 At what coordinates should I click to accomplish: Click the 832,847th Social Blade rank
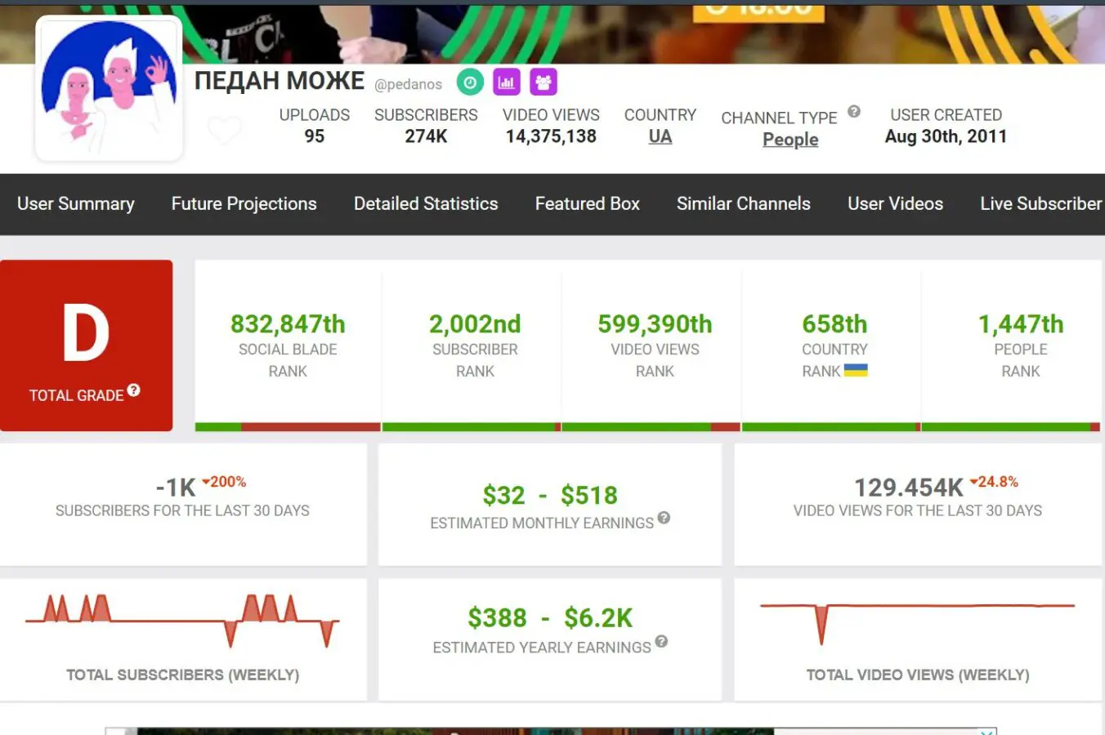(288, 324)
